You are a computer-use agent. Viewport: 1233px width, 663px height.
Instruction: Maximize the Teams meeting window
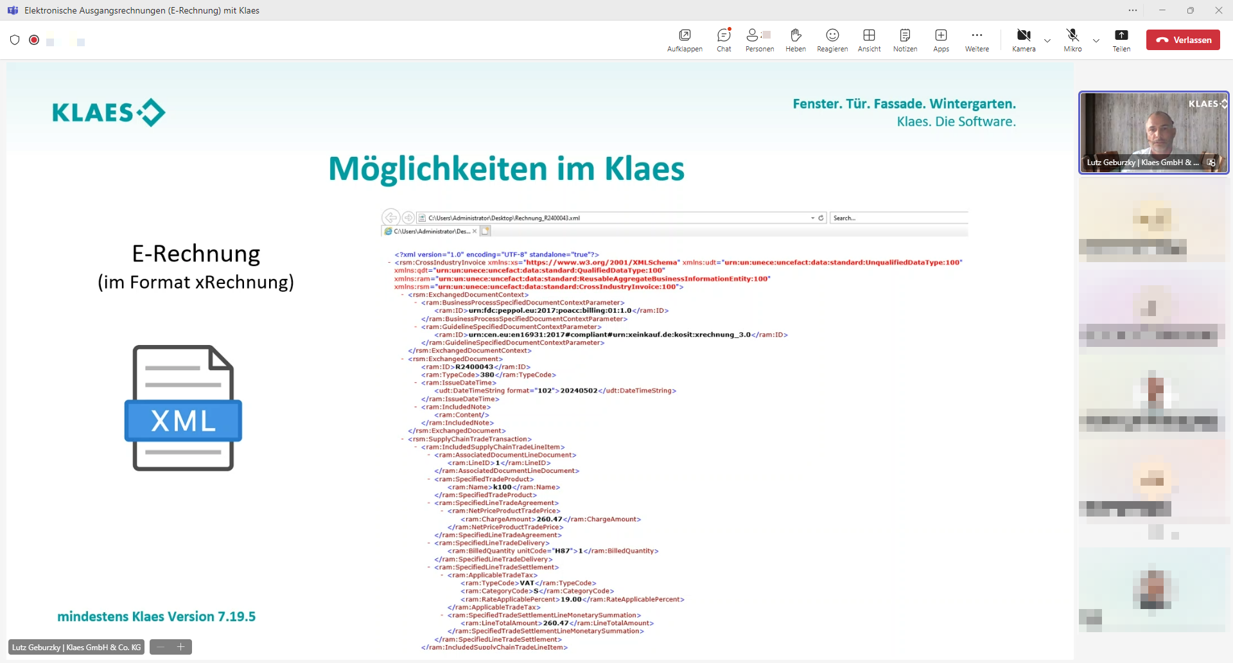tap(1190, 10)
